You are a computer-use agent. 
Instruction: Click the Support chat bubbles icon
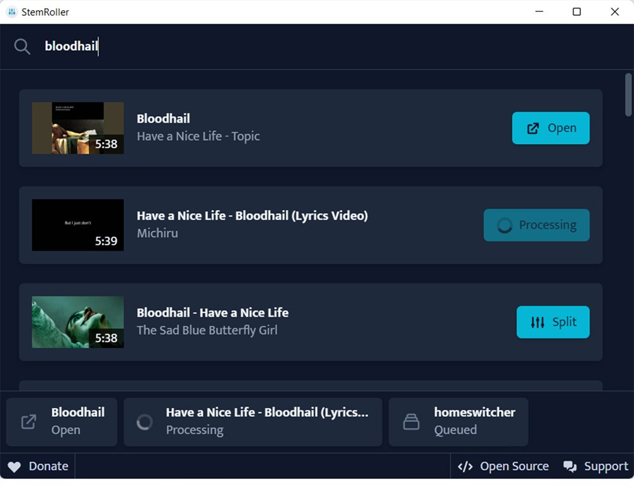[570, 467]
